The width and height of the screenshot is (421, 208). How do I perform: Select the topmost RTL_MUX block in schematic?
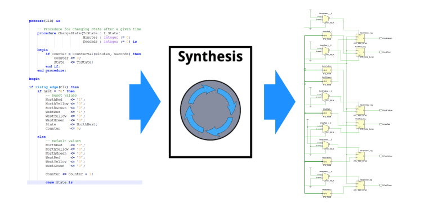326,19
